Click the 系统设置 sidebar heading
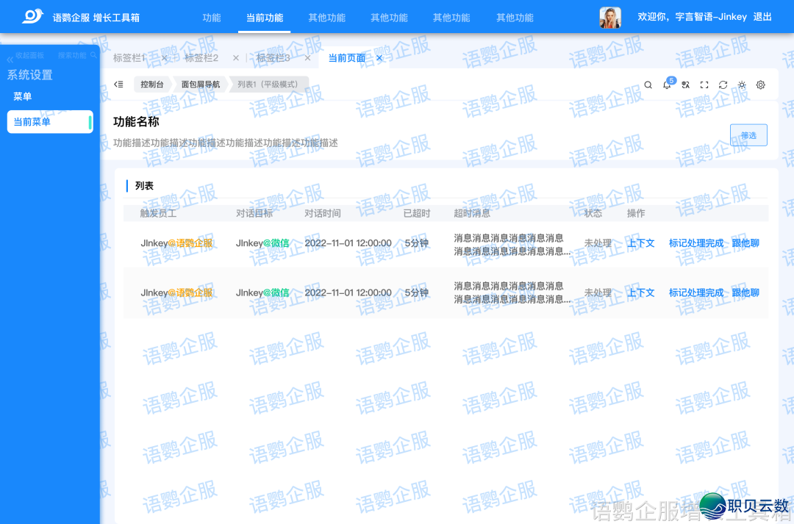The image size is (794, 524). click(x=29, y=75)
